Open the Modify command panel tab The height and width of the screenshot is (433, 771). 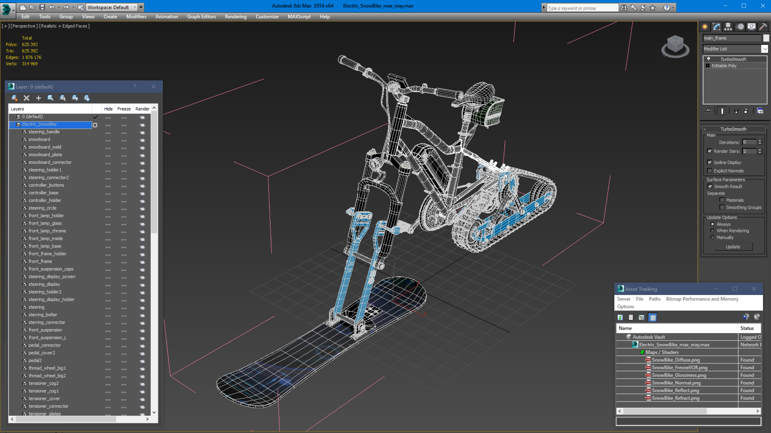click(717, 27)
